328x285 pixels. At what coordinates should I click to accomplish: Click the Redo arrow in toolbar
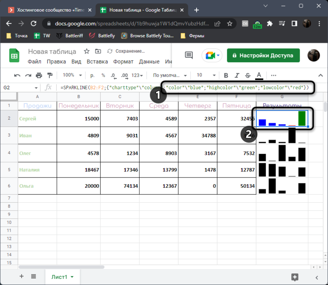click(28, 75)
